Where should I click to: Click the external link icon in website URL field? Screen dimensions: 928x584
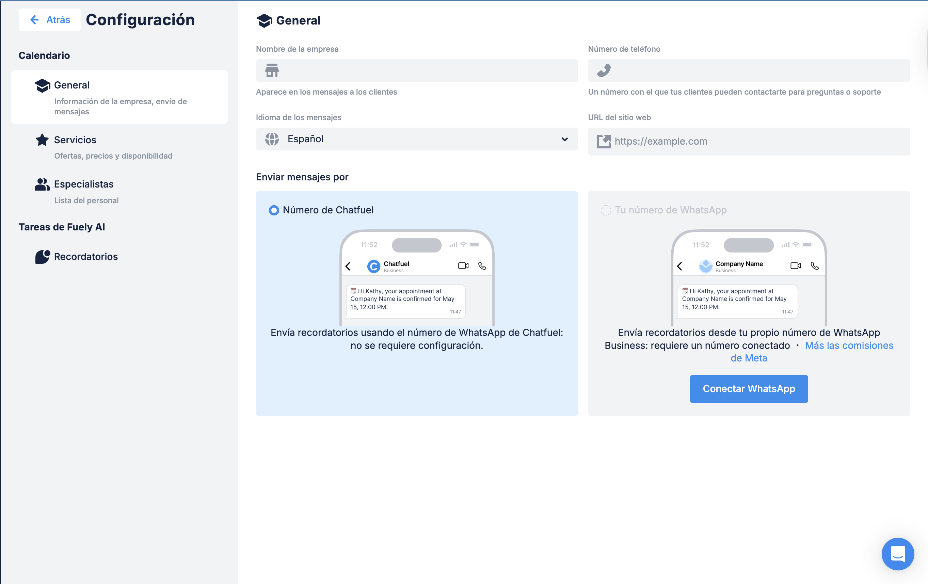click(604, 141)
